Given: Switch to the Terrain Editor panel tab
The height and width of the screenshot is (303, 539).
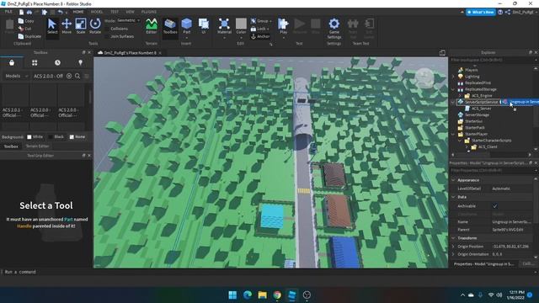Looking at the screenshot, I should pyautogui.click(x=37, y=146).
